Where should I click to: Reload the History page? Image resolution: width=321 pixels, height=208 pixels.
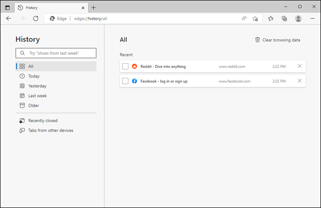coord(36,19)
